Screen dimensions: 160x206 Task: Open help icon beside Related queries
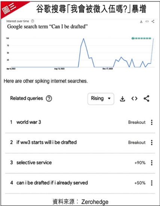(x=49, y=99)
